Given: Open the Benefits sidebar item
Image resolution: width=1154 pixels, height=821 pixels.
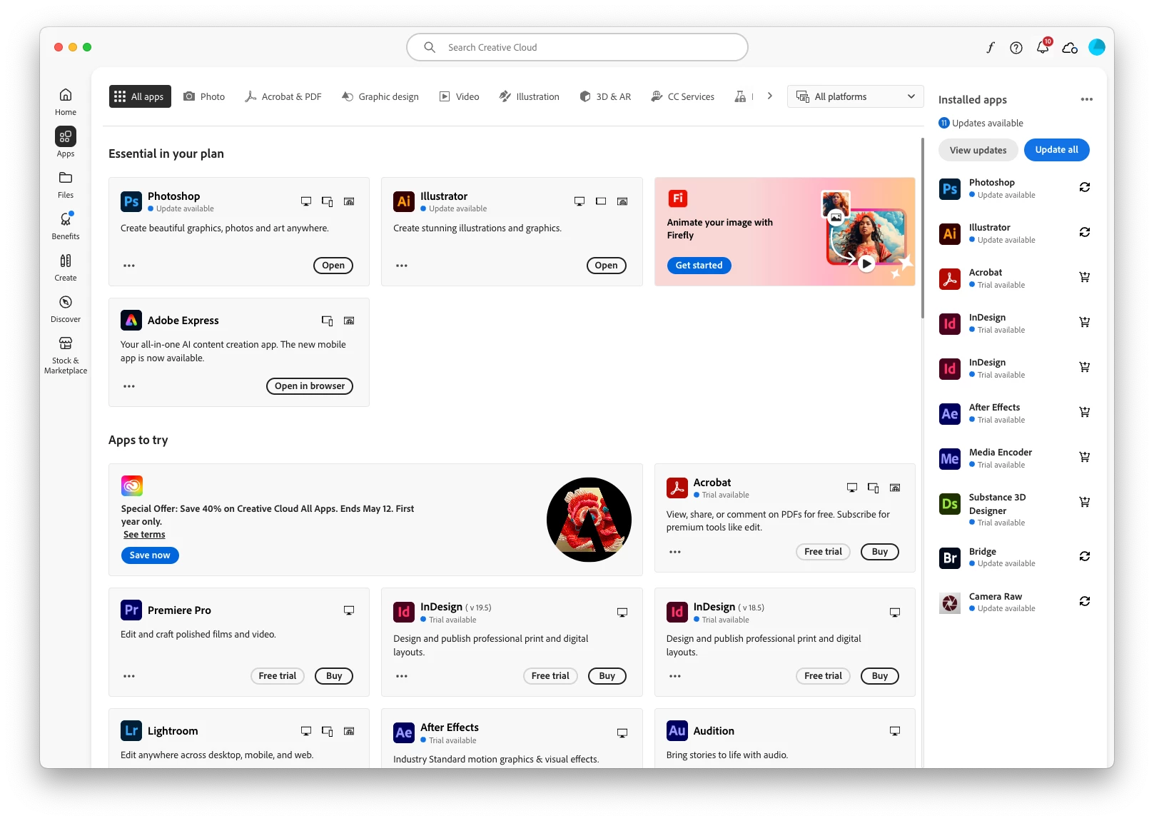Looking at the screenshot, I should pos(65,226).
